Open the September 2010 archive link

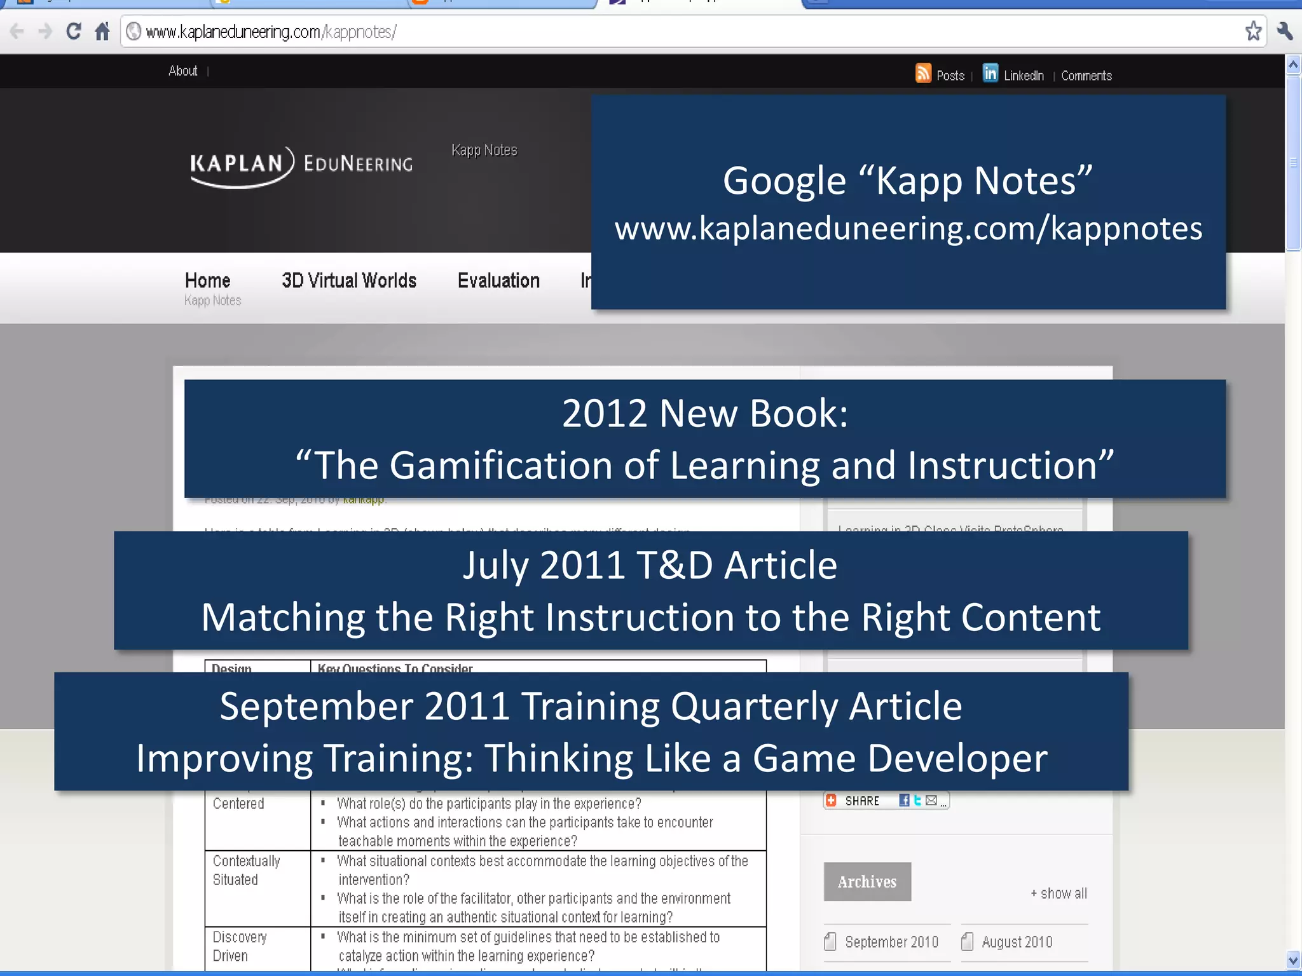point(891,942)
